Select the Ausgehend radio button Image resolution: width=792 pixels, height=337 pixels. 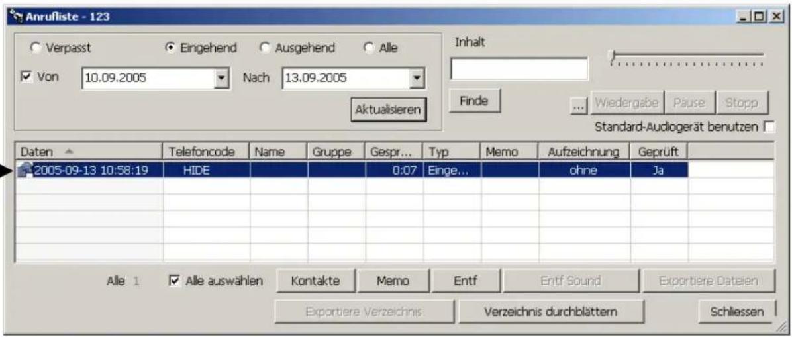(x=264, y=48)
